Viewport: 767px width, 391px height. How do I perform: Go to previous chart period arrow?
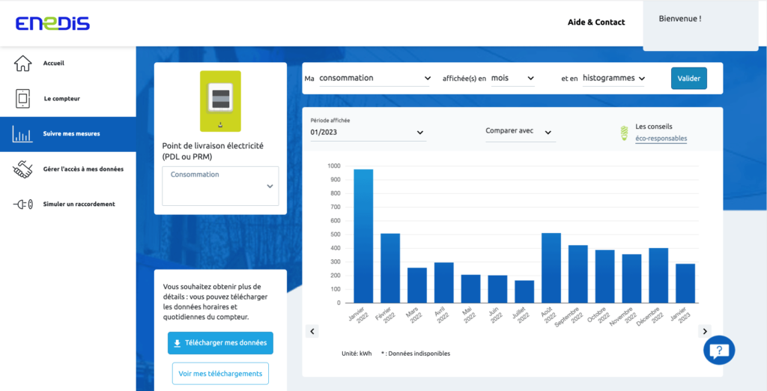pos(312,331)
